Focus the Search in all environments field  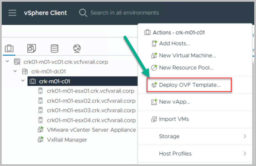124,13
